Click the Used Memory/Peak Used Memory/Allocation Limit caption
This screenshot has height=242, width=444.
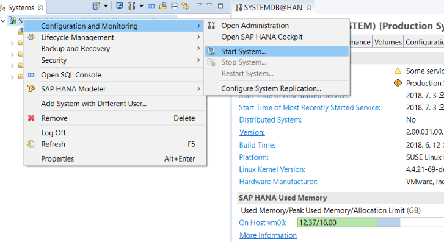pyautogui.click(x=331, y=211)
